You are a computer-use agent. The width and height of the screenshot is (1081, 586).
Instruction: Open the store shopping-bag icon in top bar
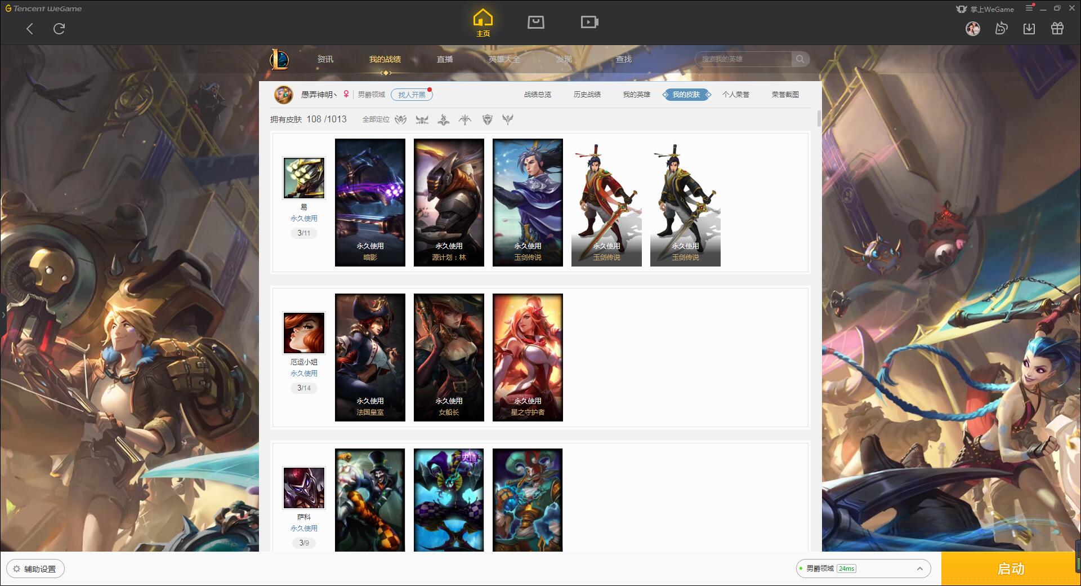pos(535,22)
